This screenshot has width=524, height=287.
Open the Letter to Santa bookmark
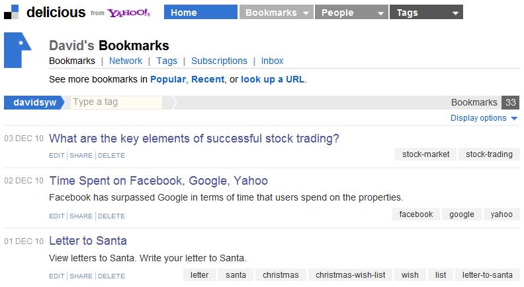point(88,241)
